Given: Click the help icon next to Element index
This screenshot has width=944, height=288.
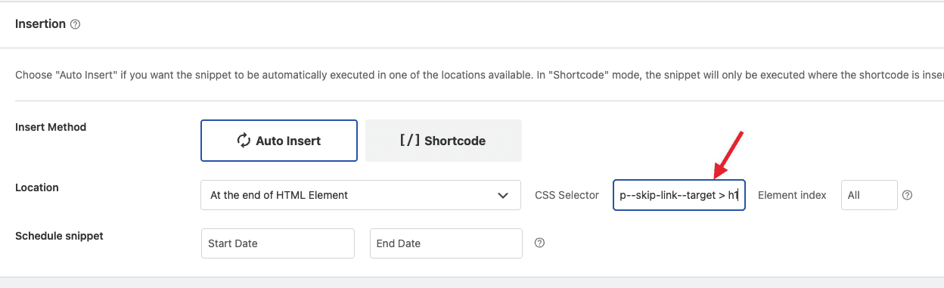Looking at the screenshot, I should (908, 195).
